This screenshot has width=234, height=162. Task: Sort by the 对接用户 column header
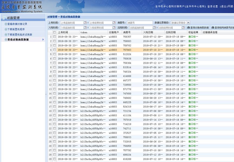tap(115, 32)
